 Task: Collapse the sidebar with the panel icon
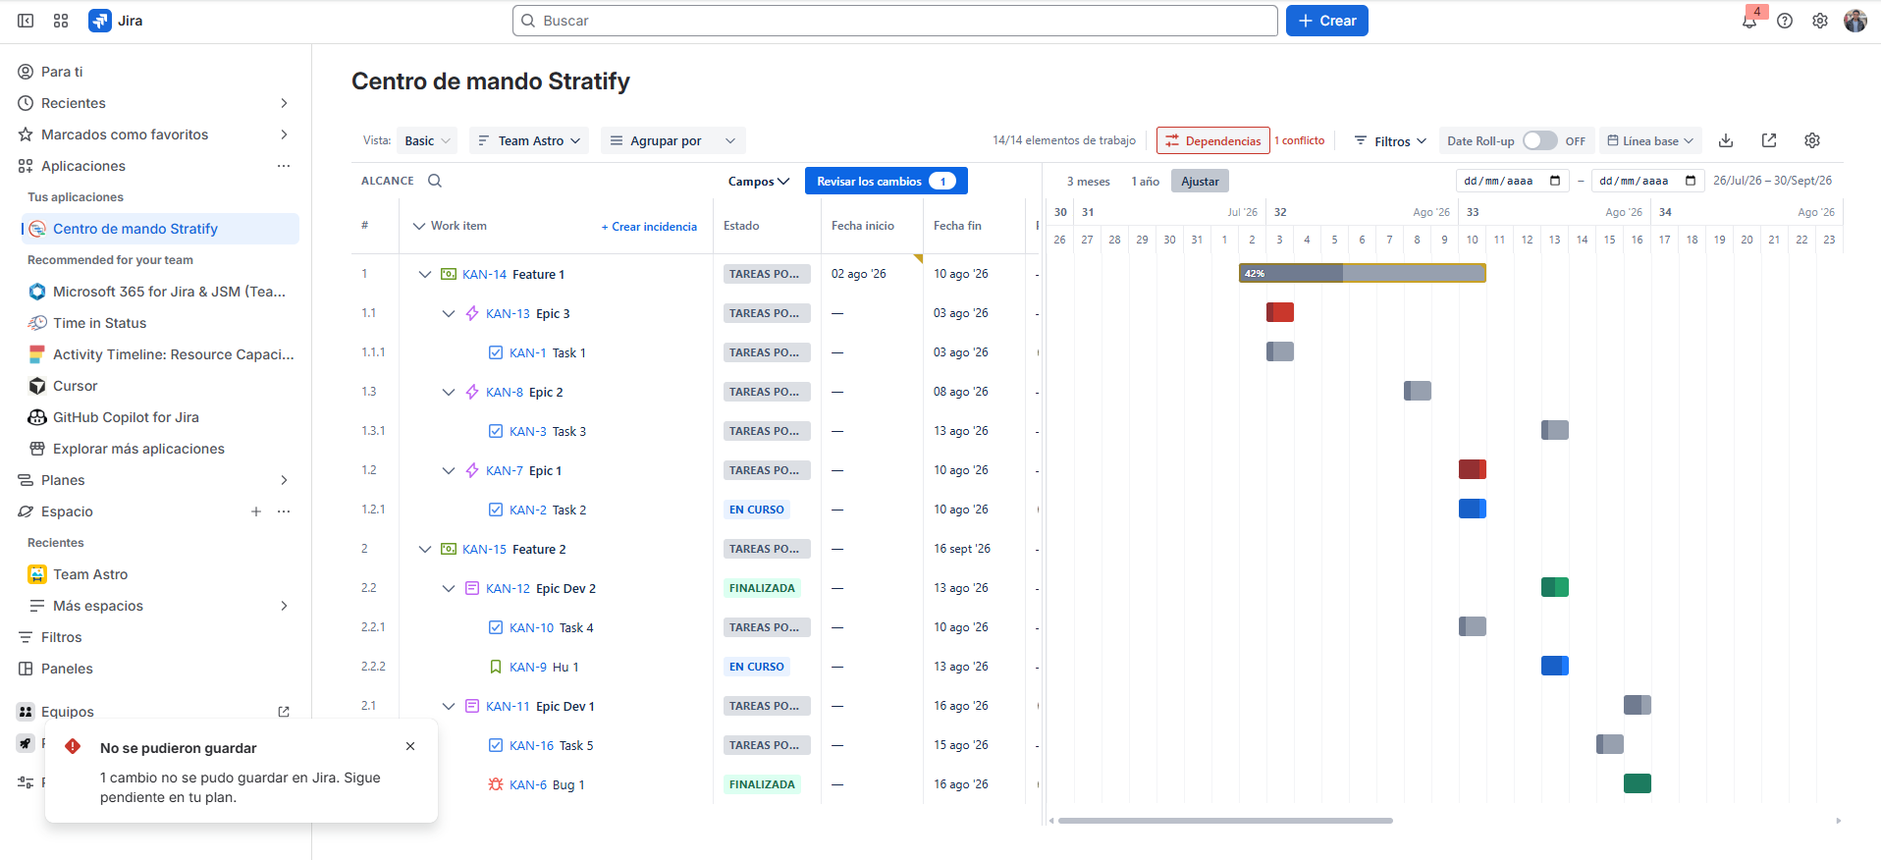tap(26, 21)
